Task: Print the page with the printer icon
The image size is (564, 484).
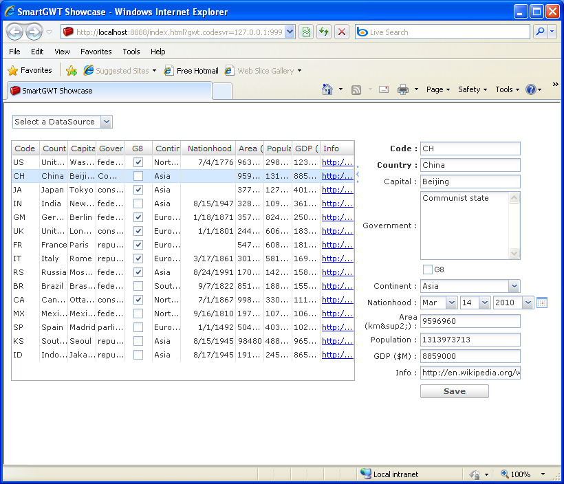Action: [x=403, y=89]
